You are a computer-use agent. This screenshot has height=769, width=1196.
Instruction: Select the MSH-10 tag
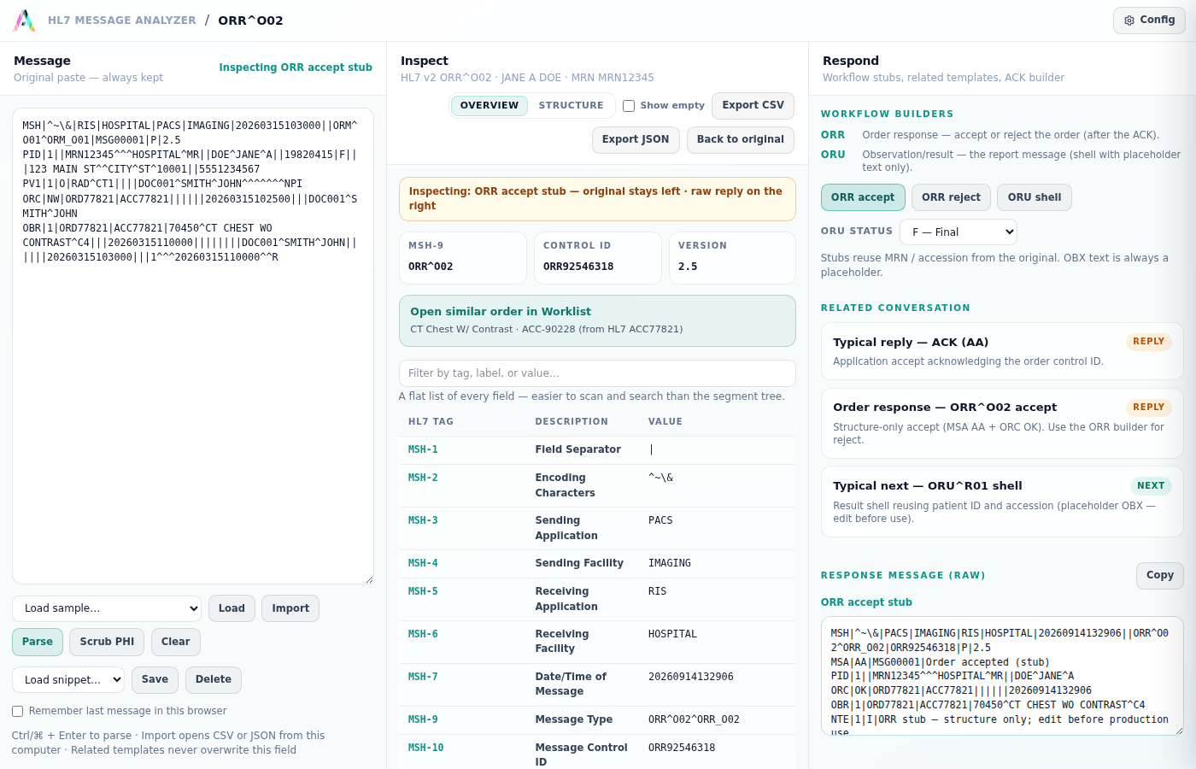425,748
